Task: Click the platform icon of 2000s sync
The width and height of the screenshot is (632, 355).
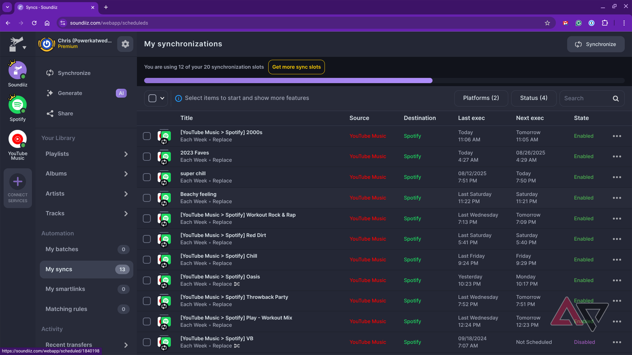Action: click(x=164, y=136)
